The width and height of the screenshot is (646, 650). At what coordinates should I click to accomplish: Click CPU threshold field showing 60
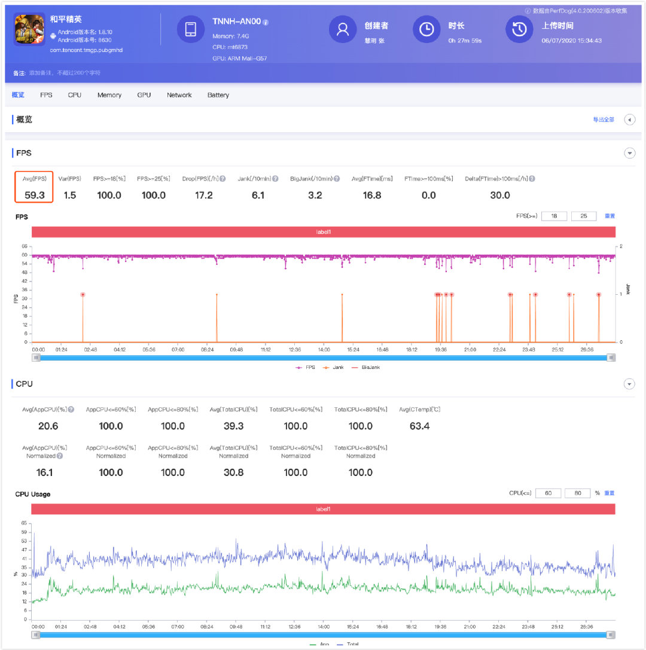(548, 493)
